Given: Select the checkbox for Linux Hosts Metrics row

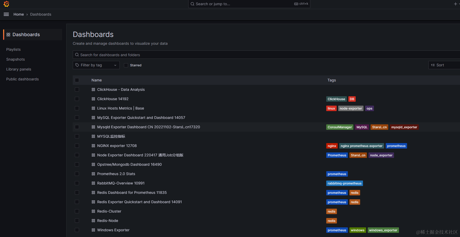Looking at the screenshot, I should coord(77,108).
